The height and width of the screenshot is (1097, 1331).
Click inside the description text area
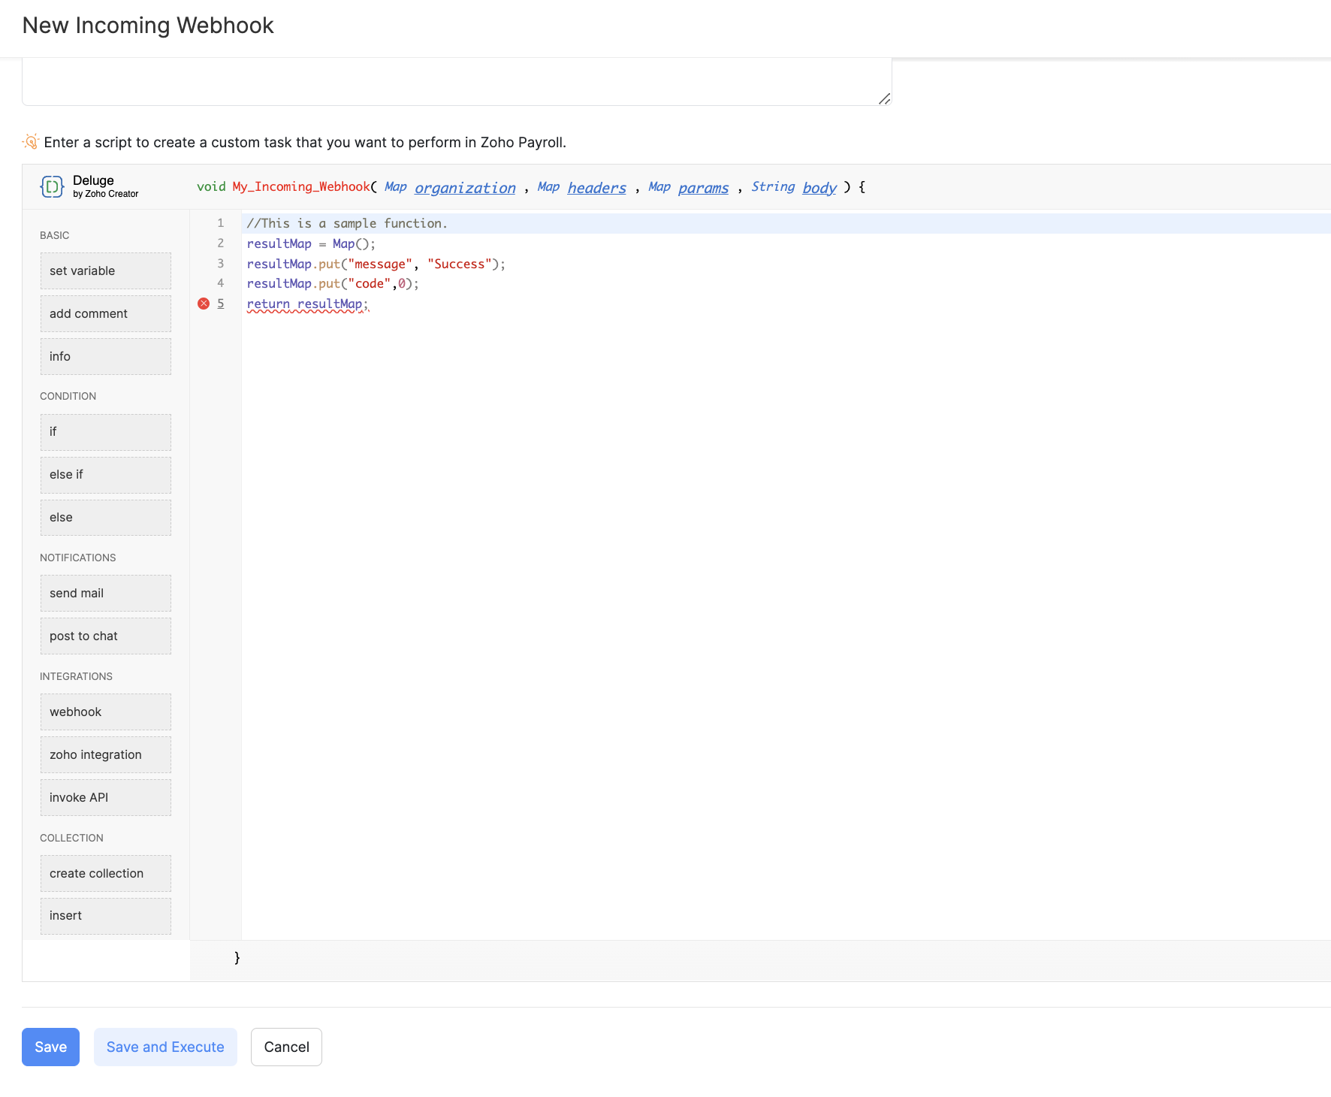[457, 81]
